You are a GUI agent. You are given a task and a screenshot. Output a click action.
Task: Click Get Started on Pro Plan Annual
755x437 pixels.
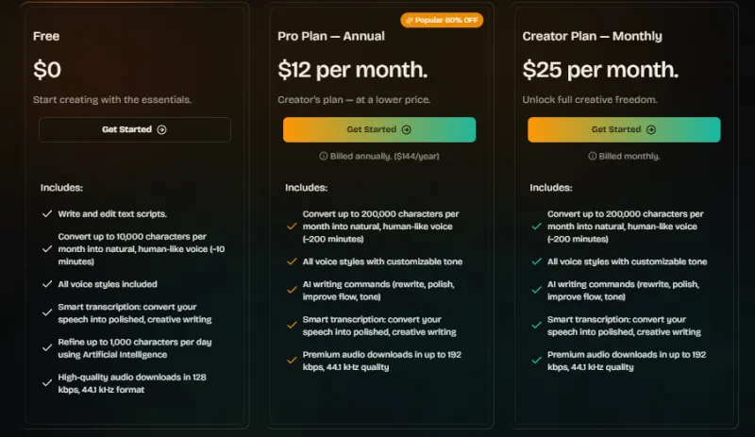tap(379, 129)
